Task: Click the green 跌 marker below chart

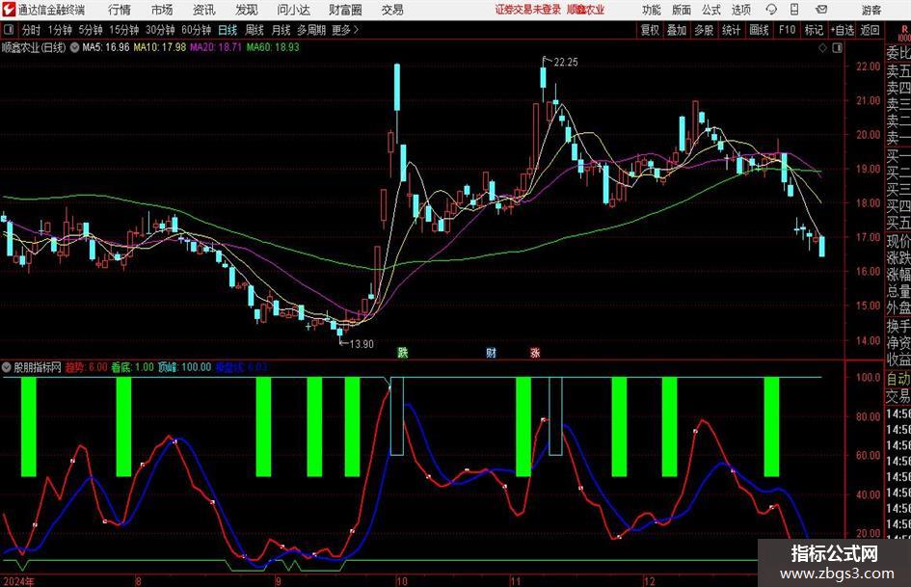Action: pos(403,352)
